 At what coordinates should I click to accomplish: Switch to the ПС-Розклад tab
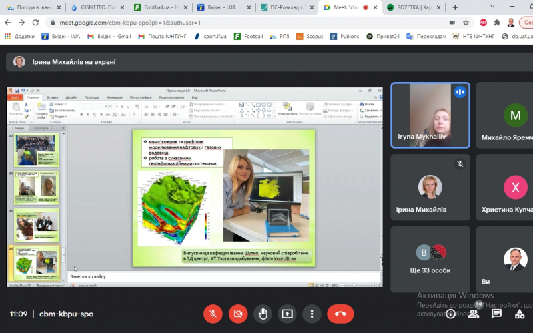[x=288, y=7]
